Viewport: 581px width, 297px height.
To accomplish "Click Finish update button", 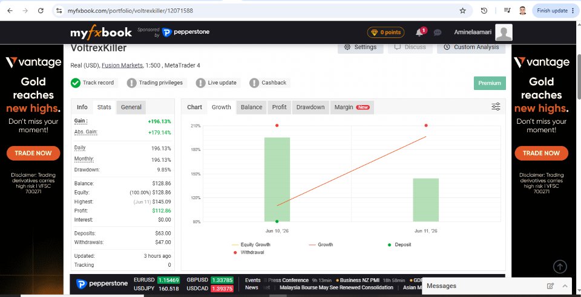I will click(x=552, y=11).
